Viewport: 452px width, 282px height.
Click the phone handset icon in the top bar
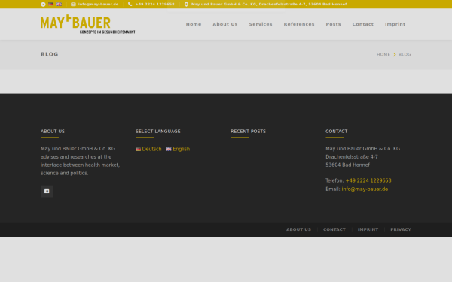[130, 4]
